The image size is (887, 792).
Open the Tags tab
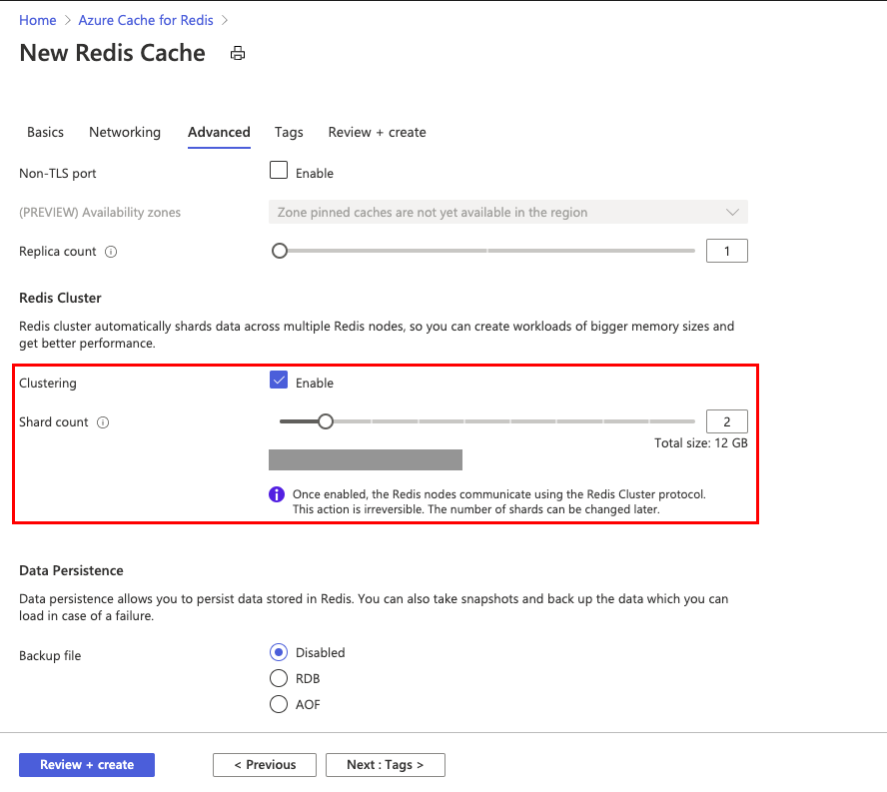(x=289, y=132)
